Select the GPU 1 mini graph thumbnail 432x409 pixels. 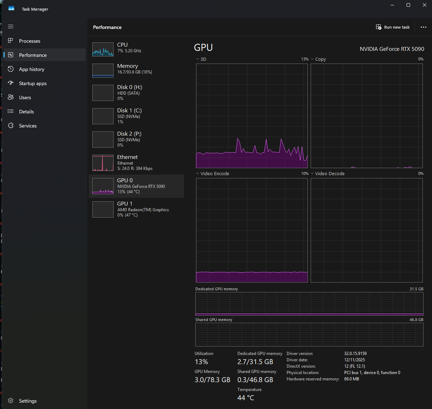pyautogui.click(x=103, y=210)
